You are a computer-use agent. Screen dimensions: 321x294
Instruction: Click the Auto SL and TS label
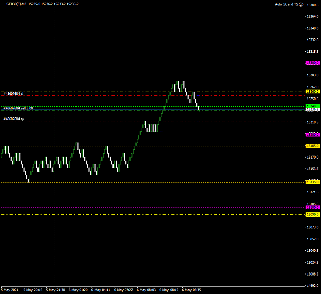[x=287, y=4]
